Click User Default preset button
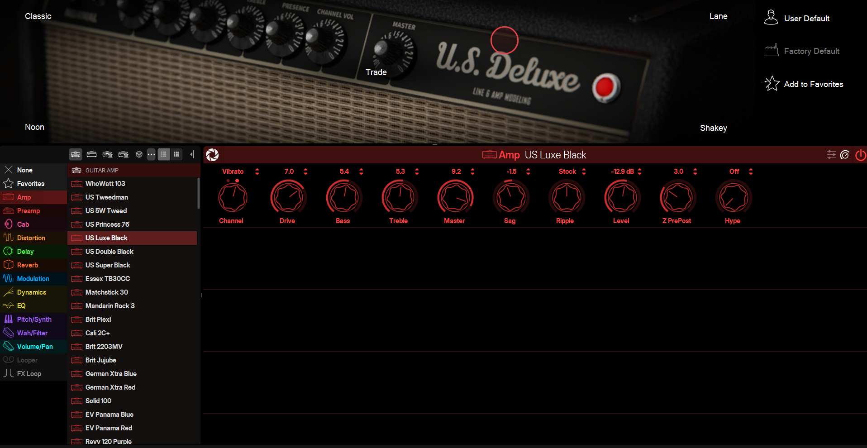 pos(797,18)
